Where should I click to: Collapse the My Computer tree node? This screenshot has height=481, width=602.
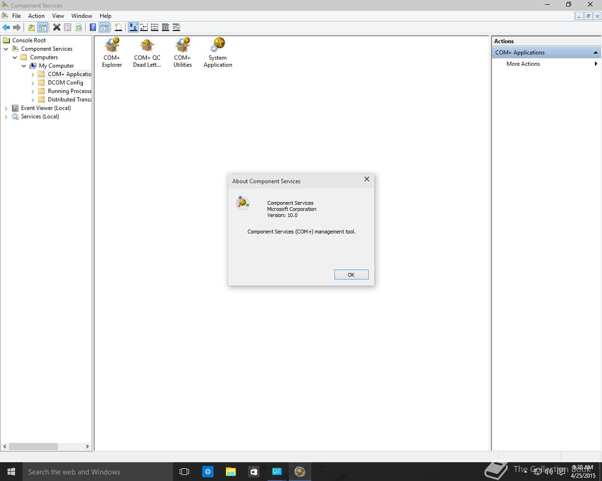(24, 66)
